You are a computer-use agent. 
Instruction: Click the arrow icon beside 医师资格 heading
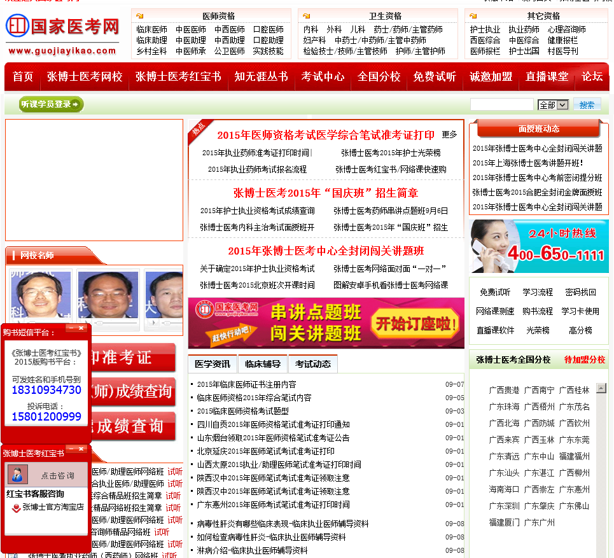pos(139,16)
